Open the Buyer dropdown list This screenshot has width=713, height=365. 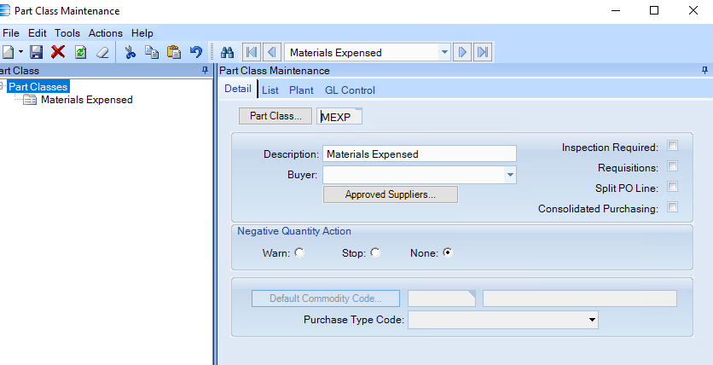tap(510, 175)
